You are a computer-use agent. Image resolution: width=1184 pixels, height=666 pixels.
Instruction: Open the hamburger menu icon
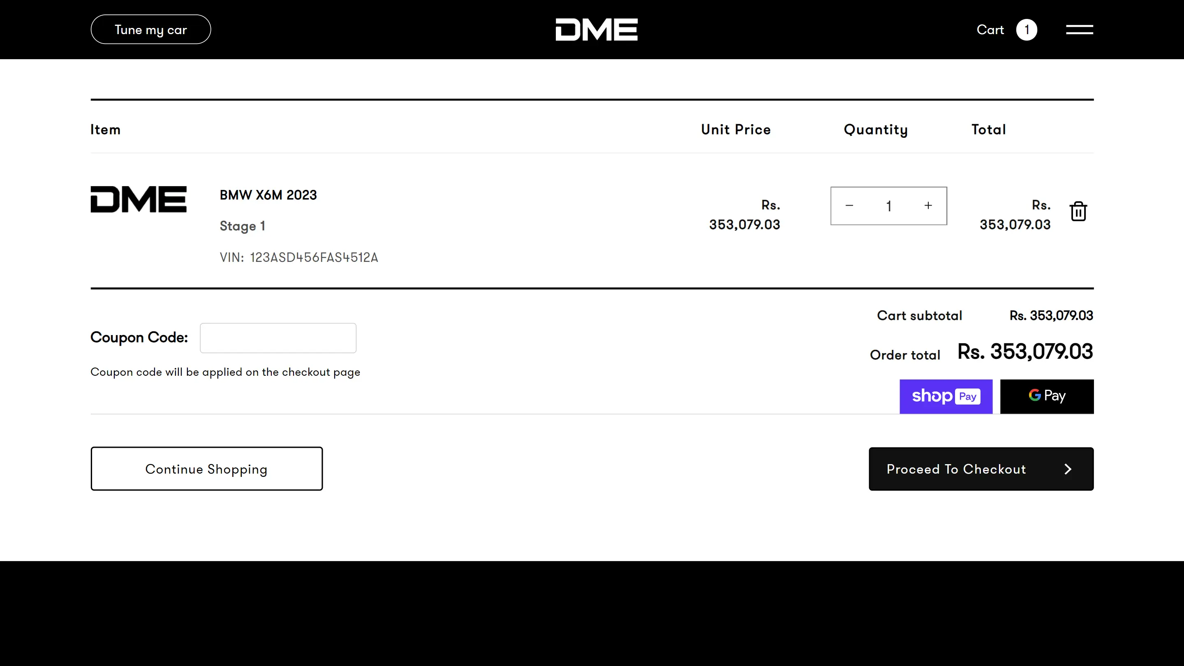coord(1079,30)
